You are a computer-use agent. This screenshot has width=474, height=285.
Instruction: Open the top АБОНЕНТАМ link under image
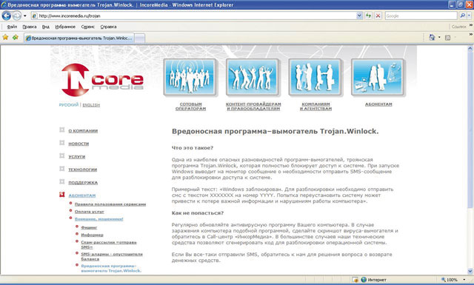tap(378, 104)
